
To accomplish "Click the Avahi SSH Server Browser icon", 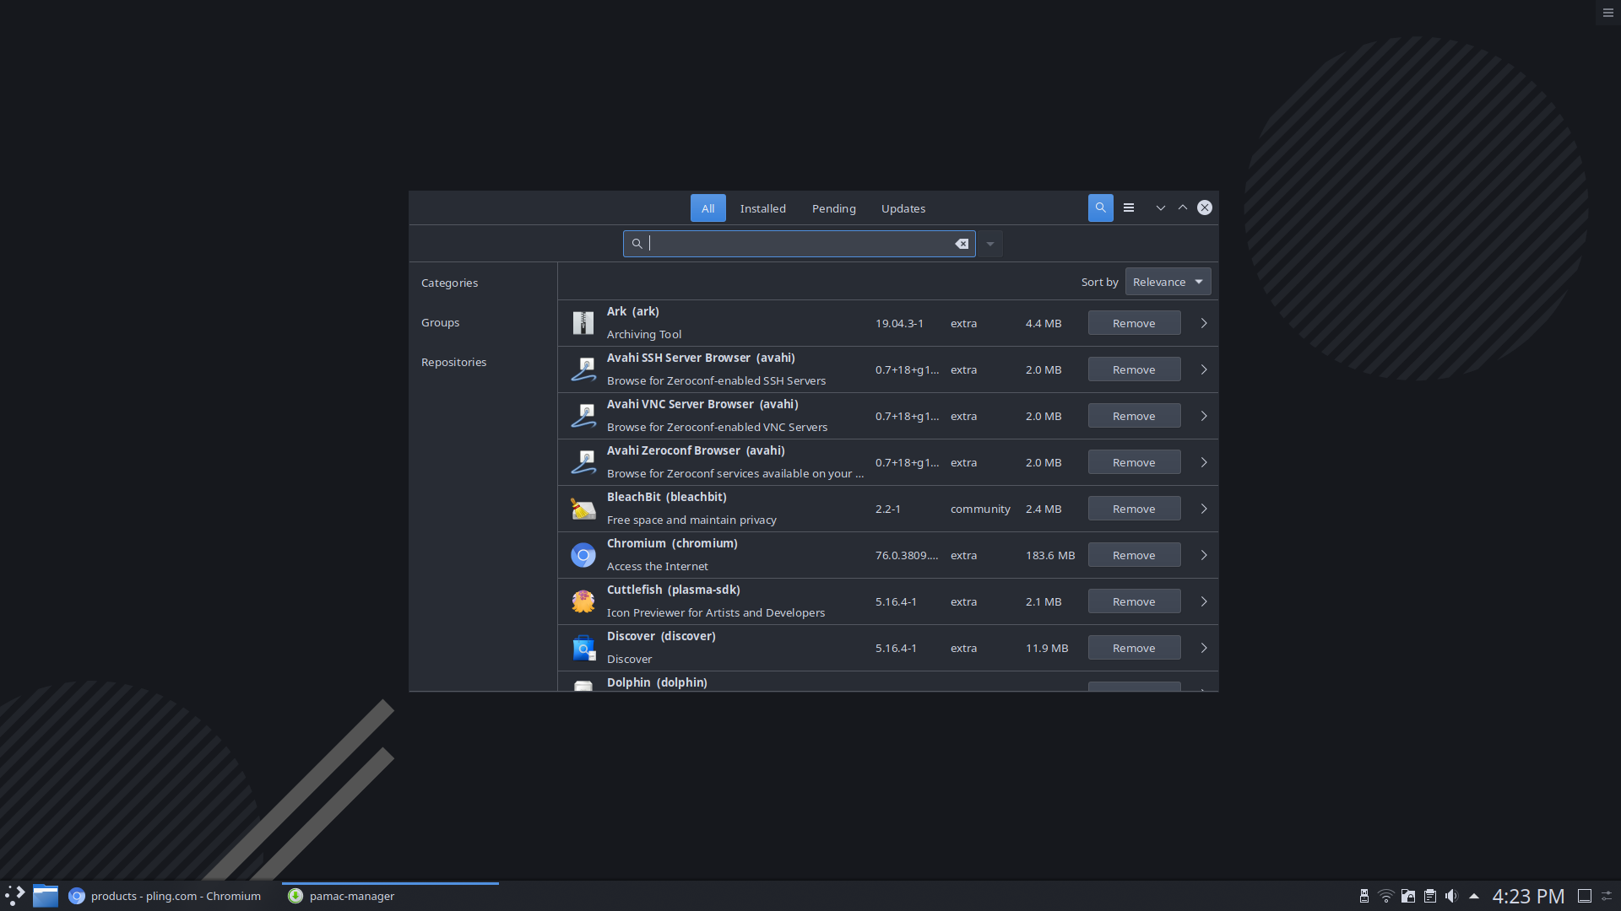I will coord(583,369).
